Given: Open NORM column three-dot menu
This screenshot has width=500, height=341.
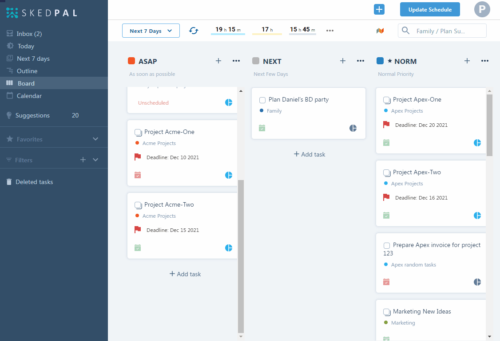Looking at the screenshot, I should pyautogui.click(x=485, y=61).
